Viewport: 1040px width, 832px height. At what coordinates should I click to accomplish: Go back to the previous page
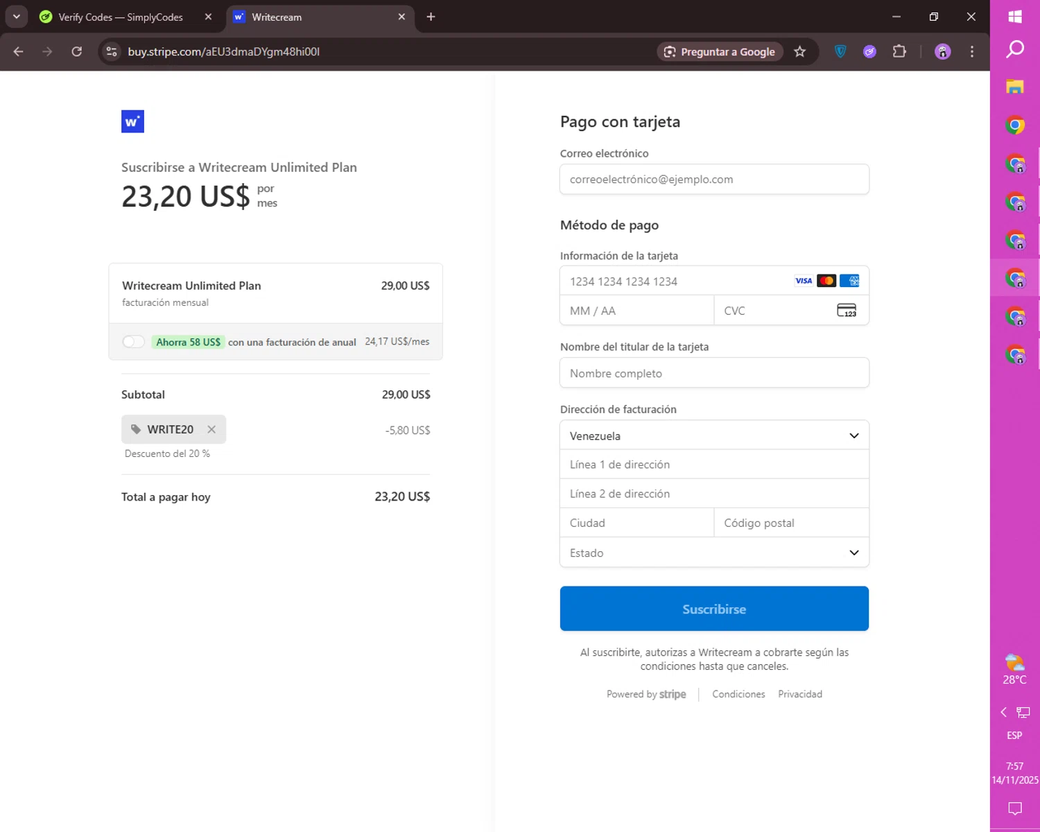pos(19,51)
